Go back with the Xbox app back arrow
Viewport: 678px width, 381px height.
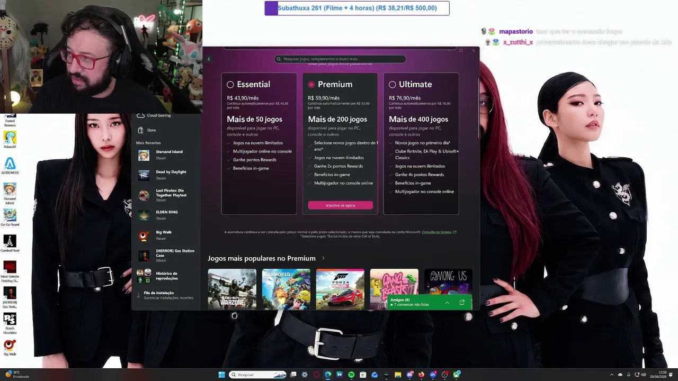coord(209,59)
